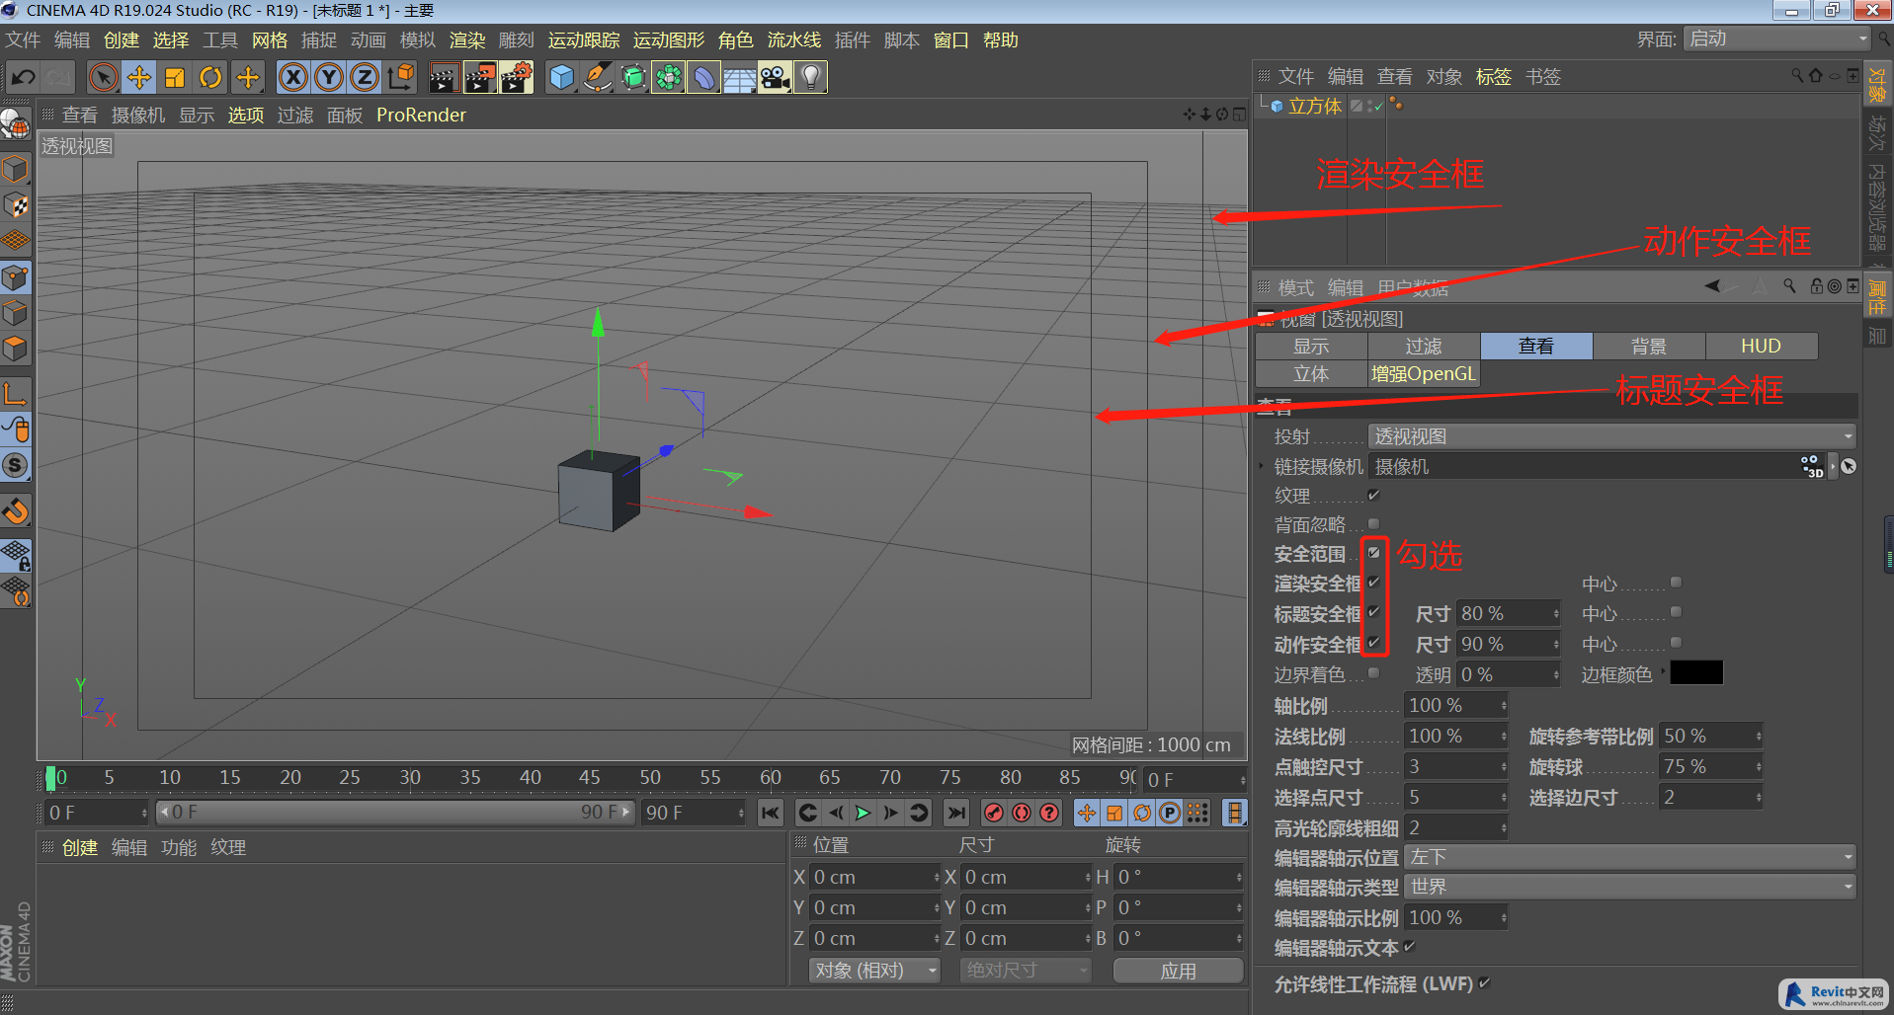The width and height of the screenshot is (1894, 1015).
Task: Expand the 链接摄像机 row arrow
Action: pos(1262,466)
